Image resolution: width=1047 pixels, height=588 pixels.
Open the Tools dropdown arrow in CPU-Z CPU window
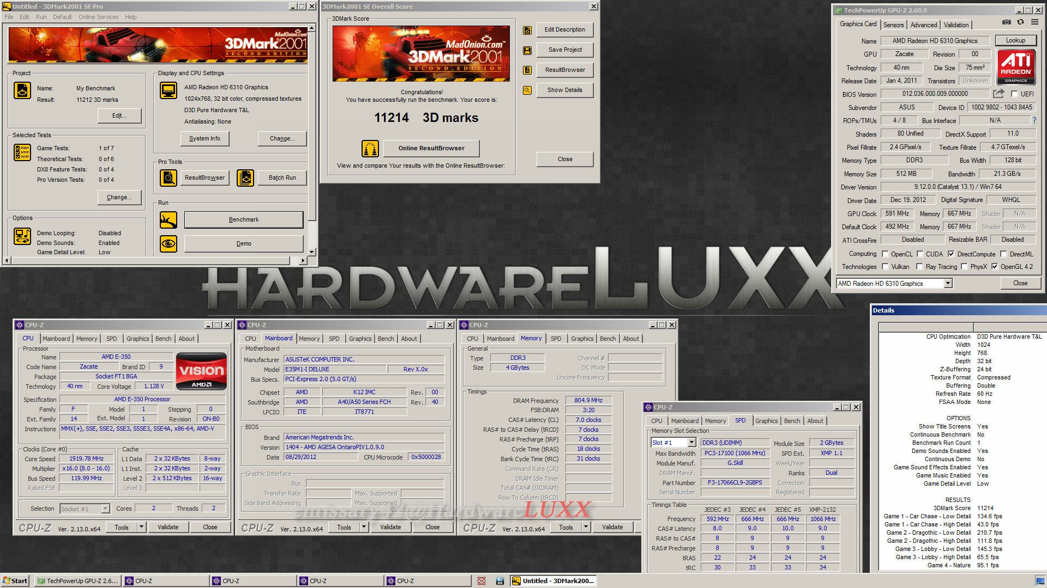[x=141, y=527]
